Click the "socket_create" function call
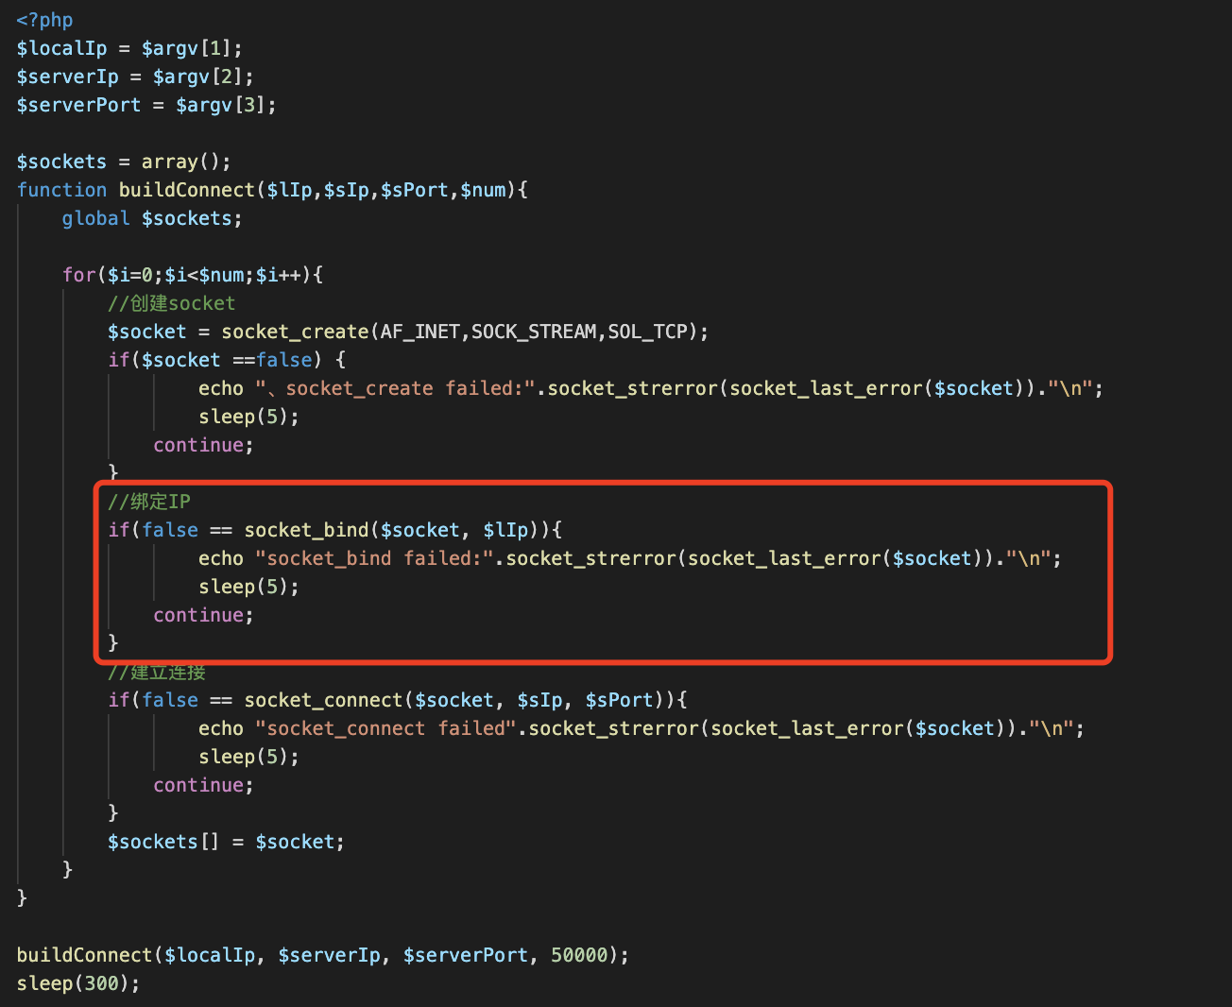Image resolution: width=1232 pixels, height=1007 pixels. [295, 332]
